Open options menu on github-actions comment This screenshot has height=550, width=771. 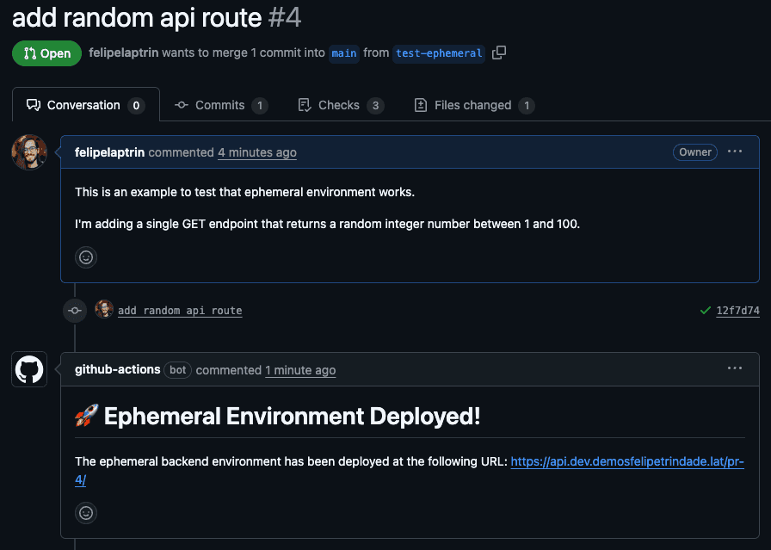coord(734,368)
